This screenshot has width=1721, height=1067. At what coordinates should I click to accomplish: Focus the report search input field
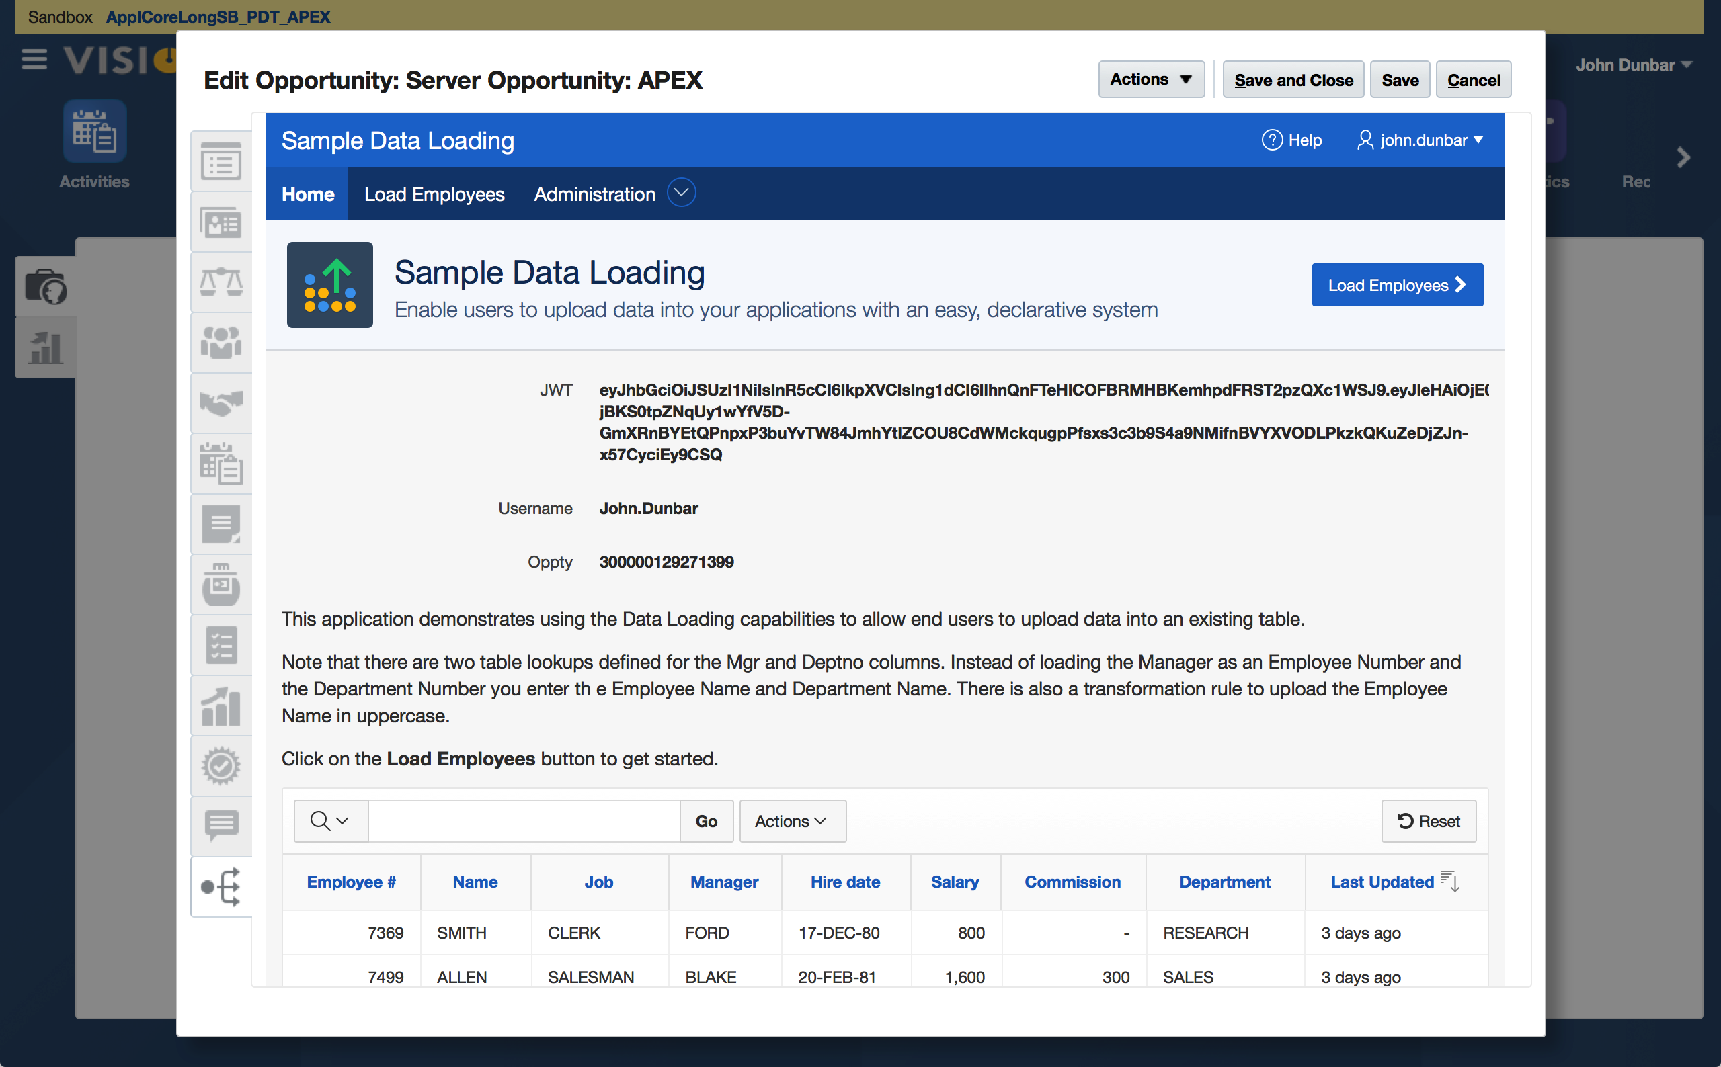click(524, 820)
